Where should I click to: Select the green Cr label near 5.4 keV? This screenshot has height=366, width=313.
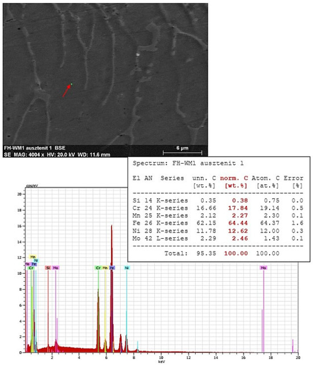[98, 268]
